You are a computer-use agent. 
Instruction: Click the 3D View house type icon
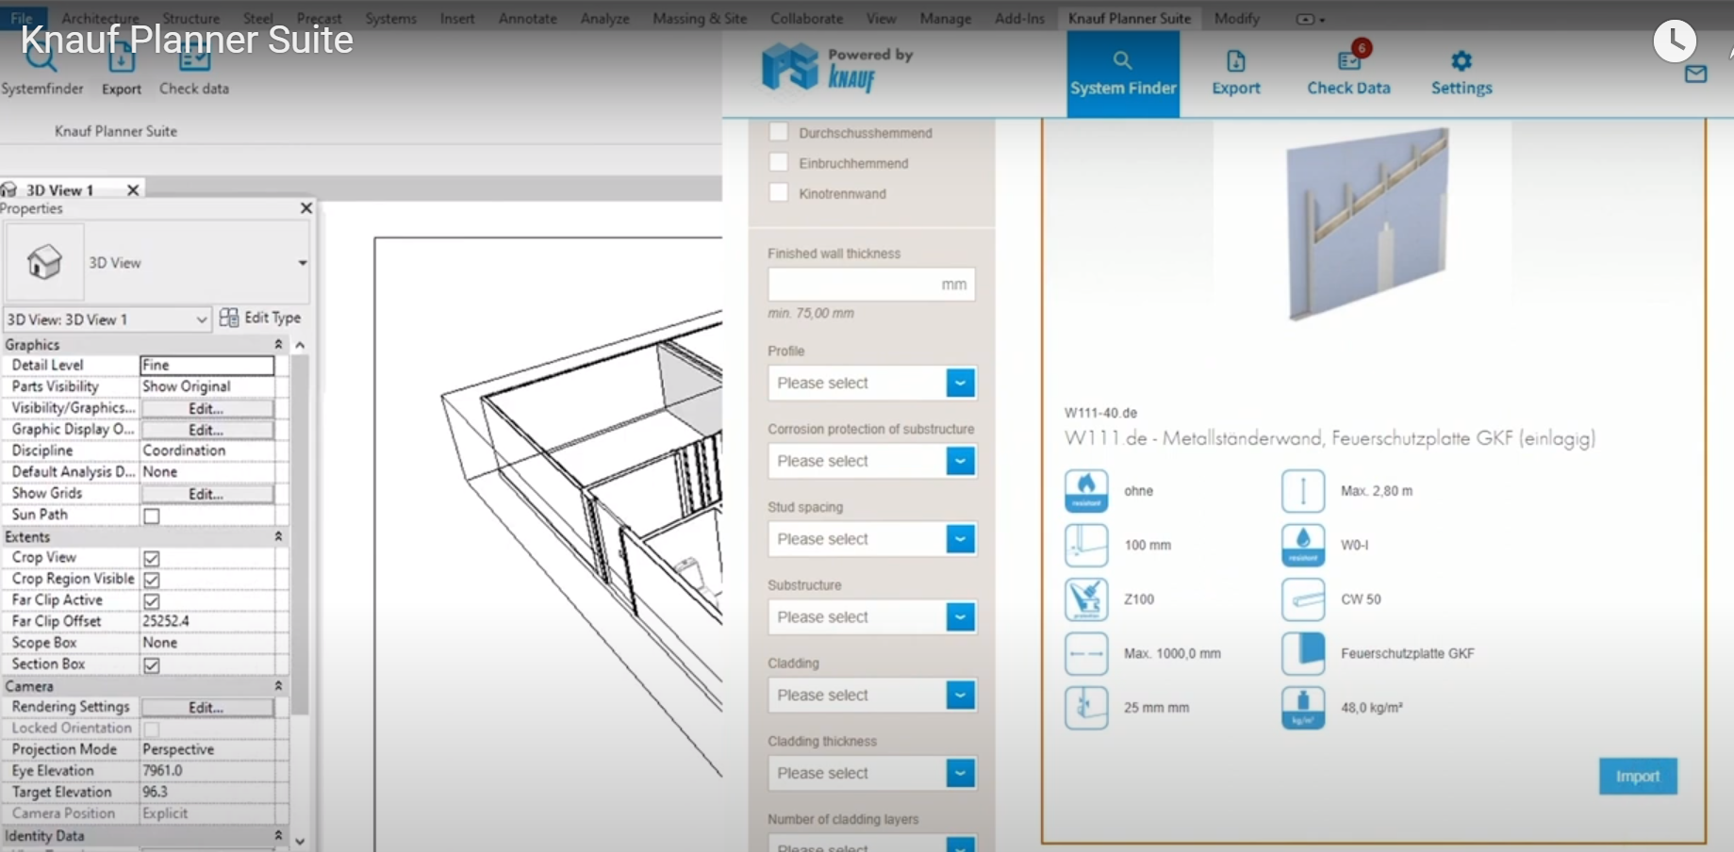click(x=44, y=262)
